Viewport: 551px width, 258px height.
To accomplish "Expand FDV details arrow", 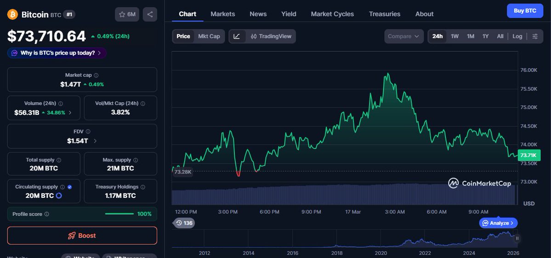I will [x=95, y=141].
